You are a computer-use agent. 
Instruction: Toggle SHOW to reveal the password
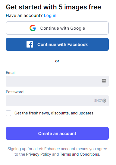(99, 101)
